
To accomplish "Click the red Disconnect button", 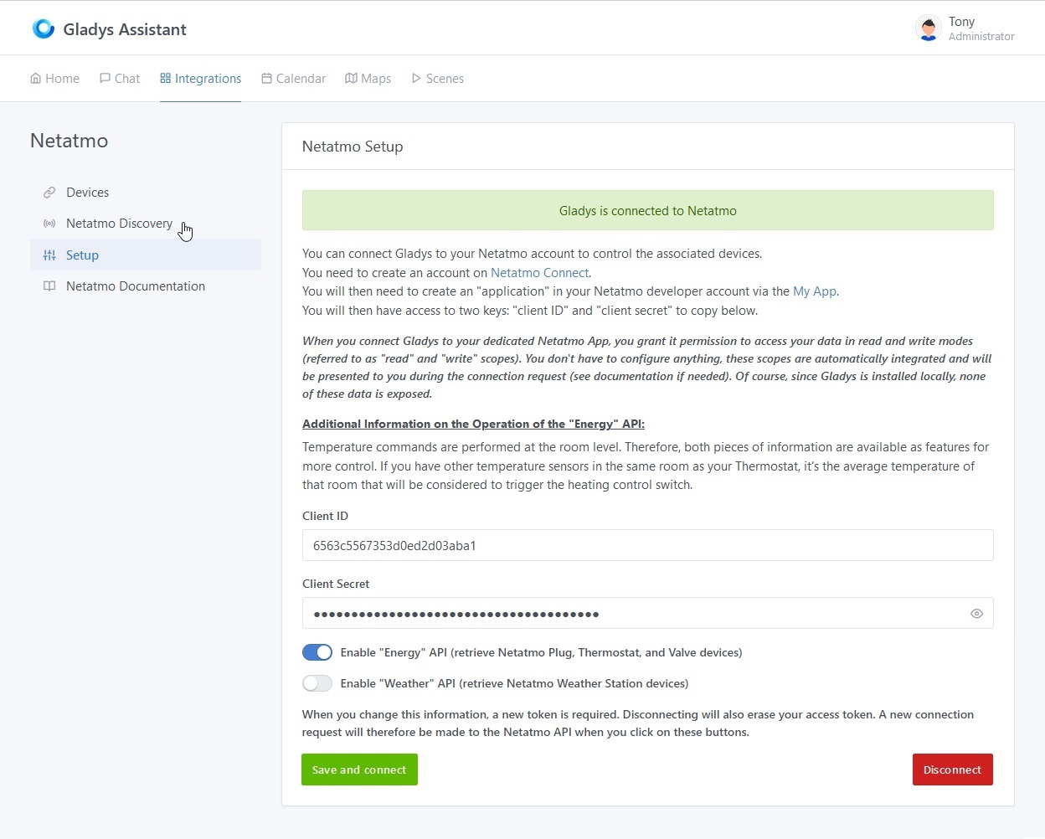I will pyautogui.click(x=952, y=770).
